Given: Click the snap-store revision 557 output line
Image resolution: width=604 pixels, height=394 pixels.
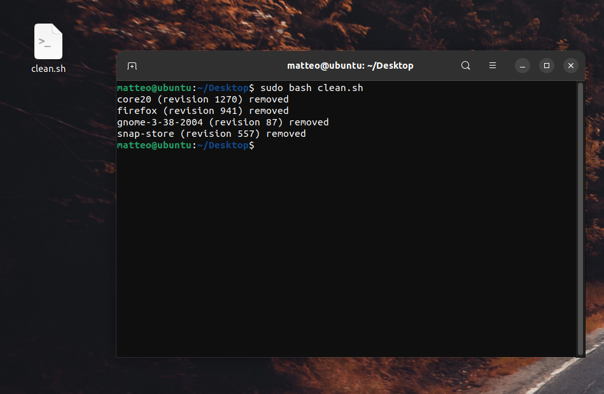Looking at the screenshot, I should pos(211,134).
